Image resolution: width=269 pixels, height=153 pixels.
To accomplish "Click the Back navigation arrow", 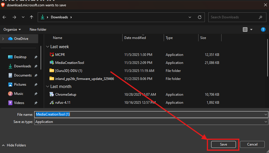I will point(4,17).
